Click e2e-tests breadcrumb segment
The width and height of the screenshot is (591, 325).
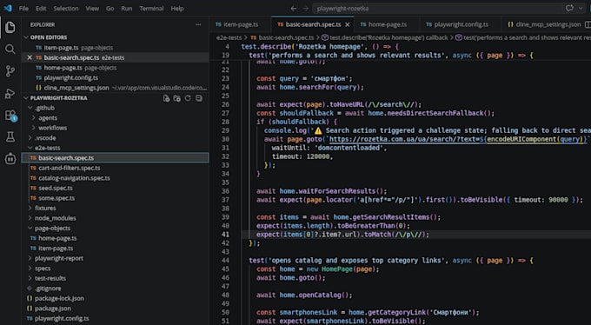pyautogui.click(x=229, y=37)
